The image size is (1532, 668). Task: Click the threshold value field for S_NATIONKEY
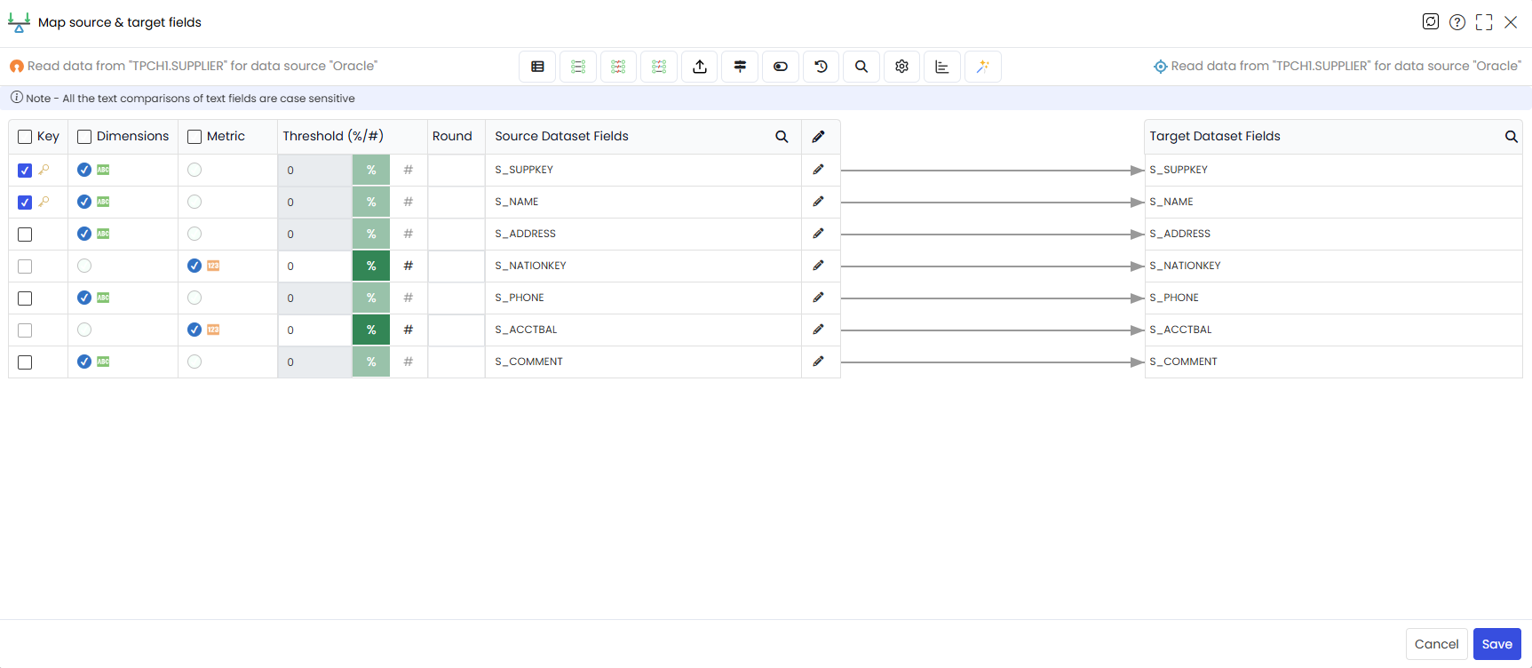(315, 266)
